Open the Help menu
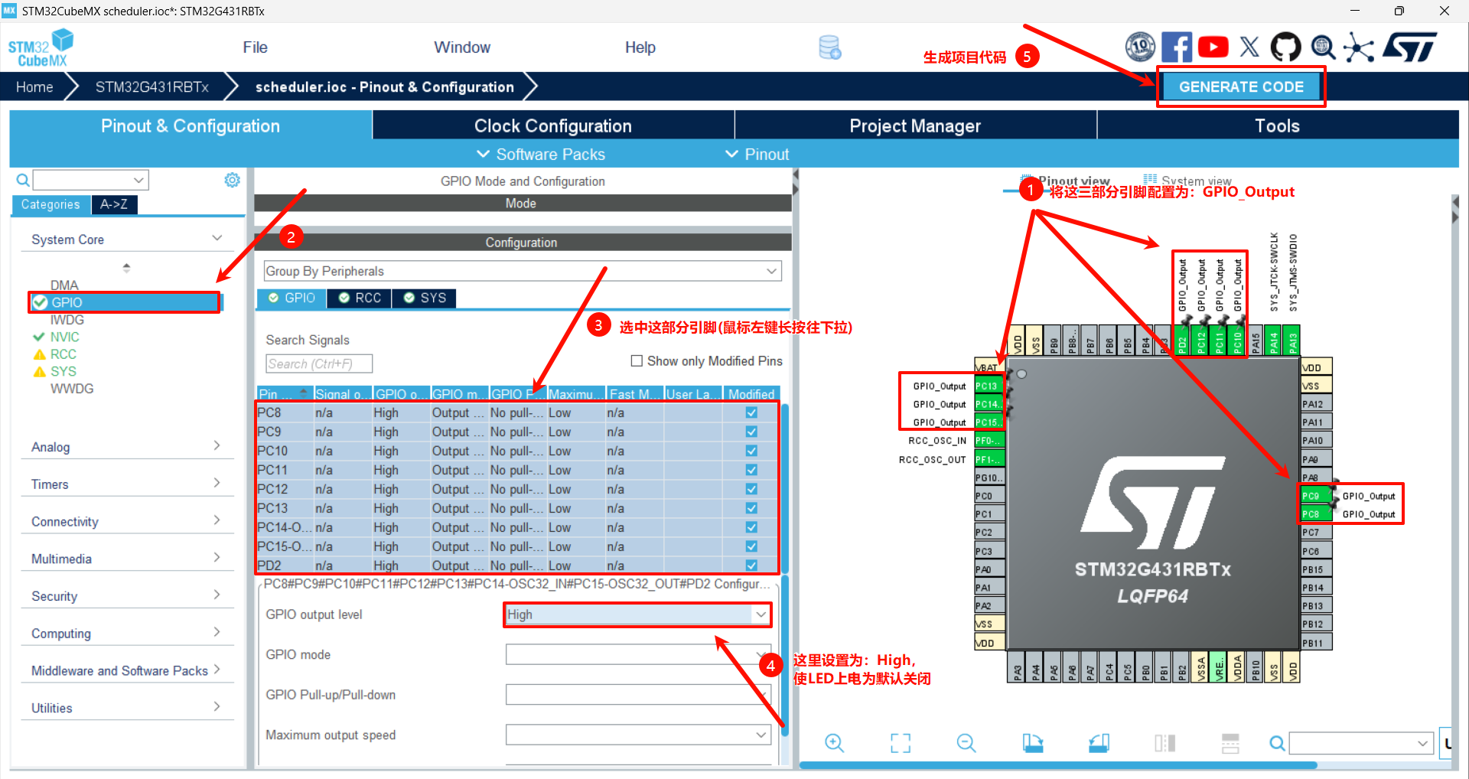 tap(640, 47)
